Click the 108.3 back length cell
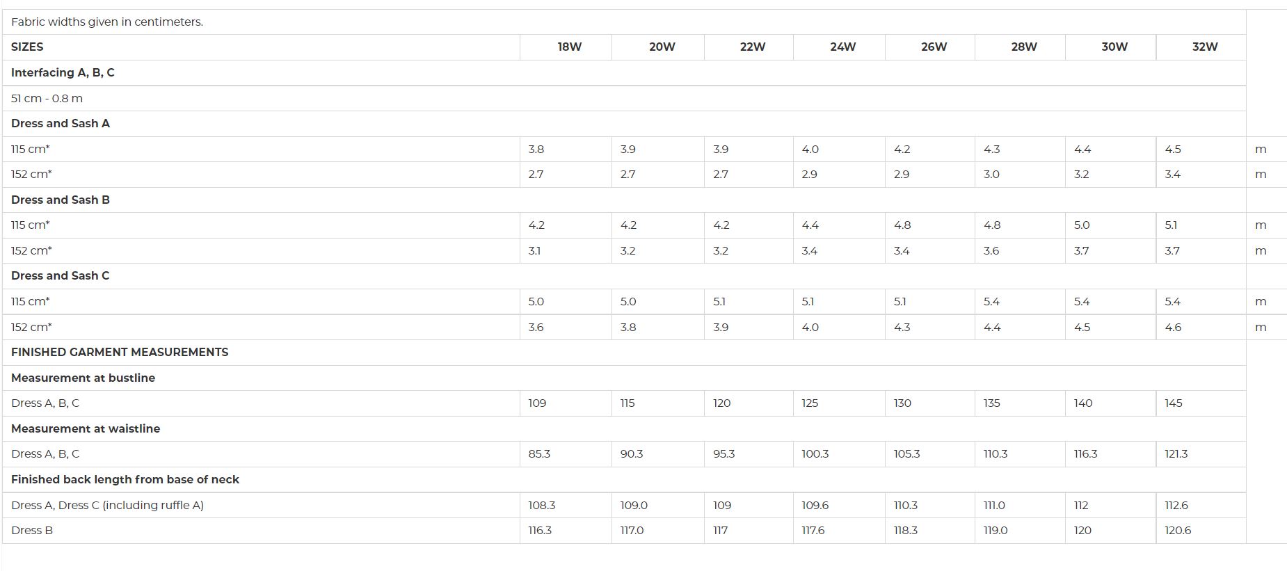The width and height of the screenshot is (1287, 571). pyautogui.click(x=566, y=505)
